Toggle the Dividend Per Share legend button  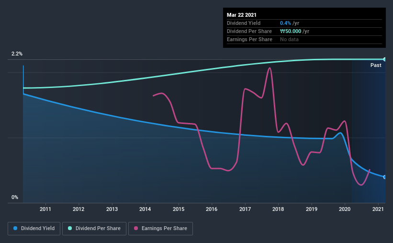pos(94,229)
